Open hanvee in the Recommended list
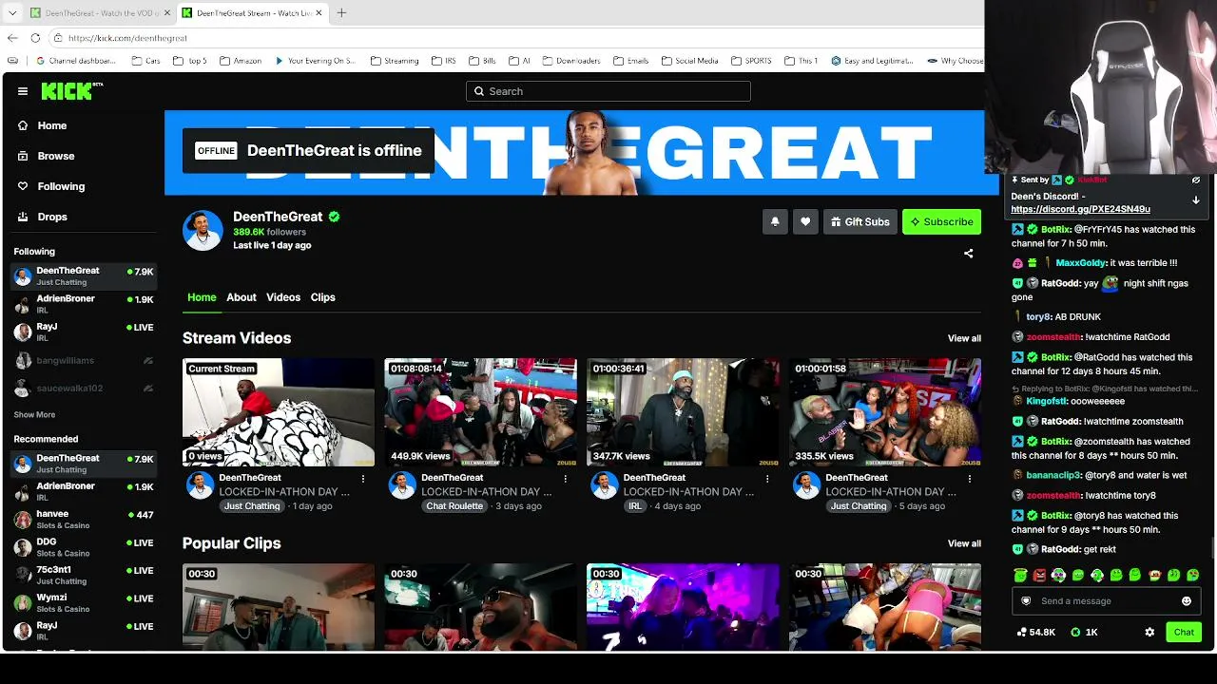The image size is (1217, 684). tap(84, 520)
